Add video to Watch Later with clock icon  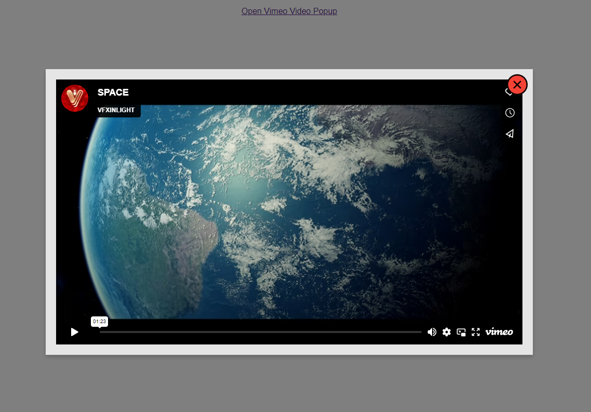click(509, 113)
